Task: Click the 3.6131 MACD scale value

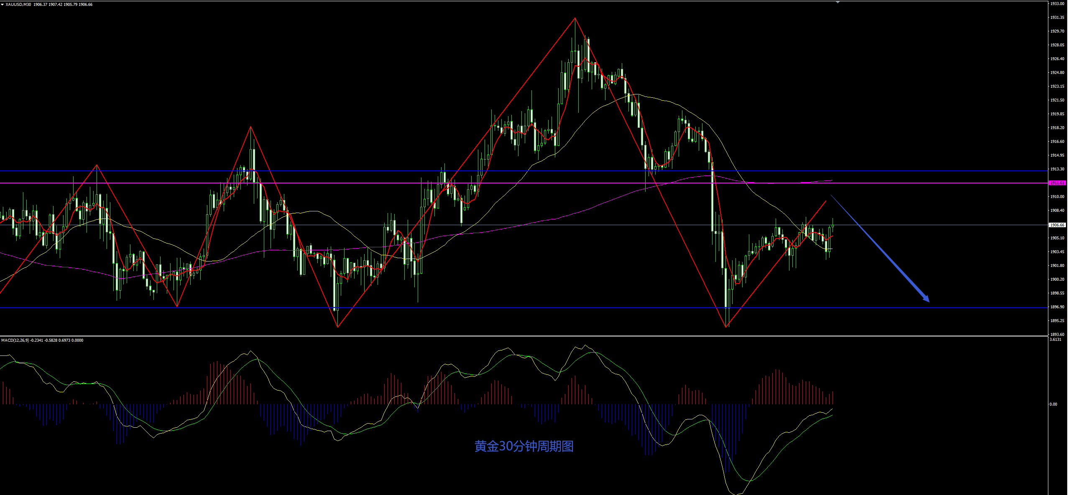Action: pos(1055,340)
